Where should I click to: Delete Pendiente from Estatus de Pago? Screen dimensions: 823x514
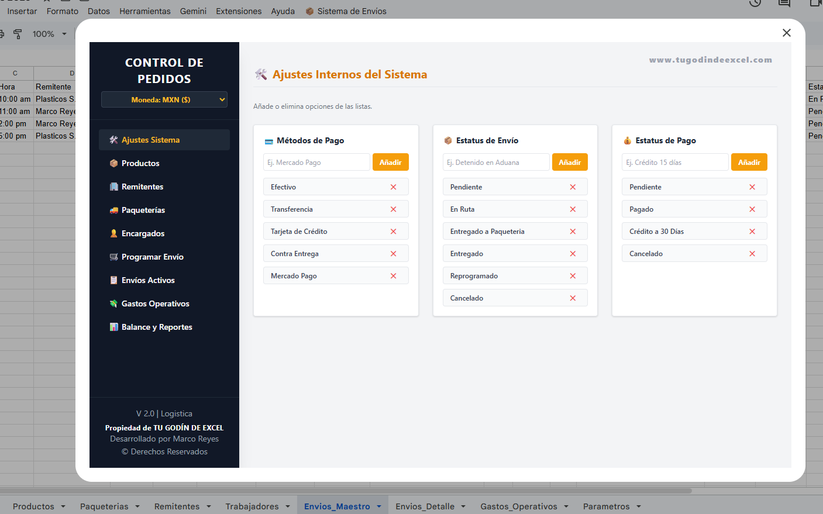pyautogui.click(x=752, y=187)
